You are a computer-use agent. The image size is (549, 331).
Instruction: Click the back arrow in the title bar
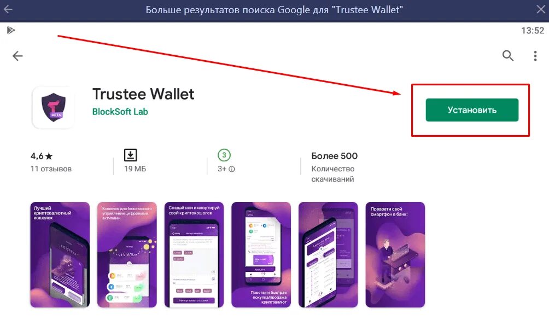pyautogui.click(x=8, y=9)
